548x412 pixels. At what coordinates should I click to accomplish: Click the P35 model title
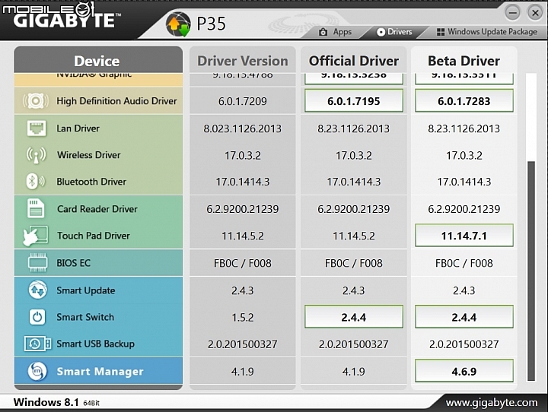(x=211, y=24)
